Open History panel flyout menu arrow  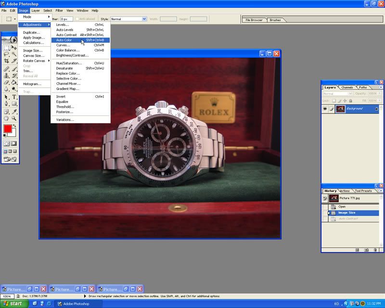click(381, 191)
